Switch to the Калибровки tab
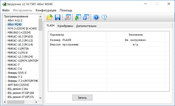 (65, 26)
